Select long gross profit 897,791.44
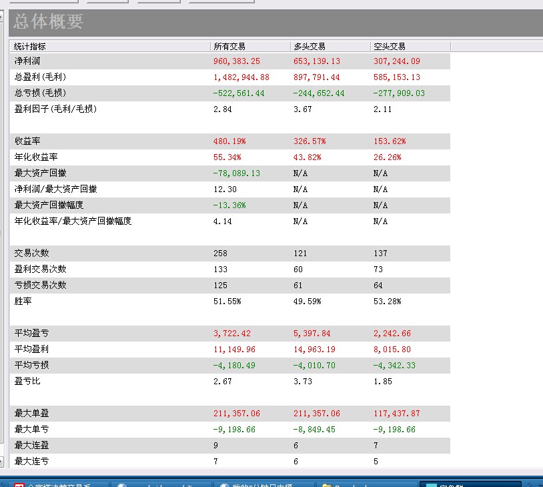Image resolution: width=543 pixels, height=487 pixels. pos(316,77)
